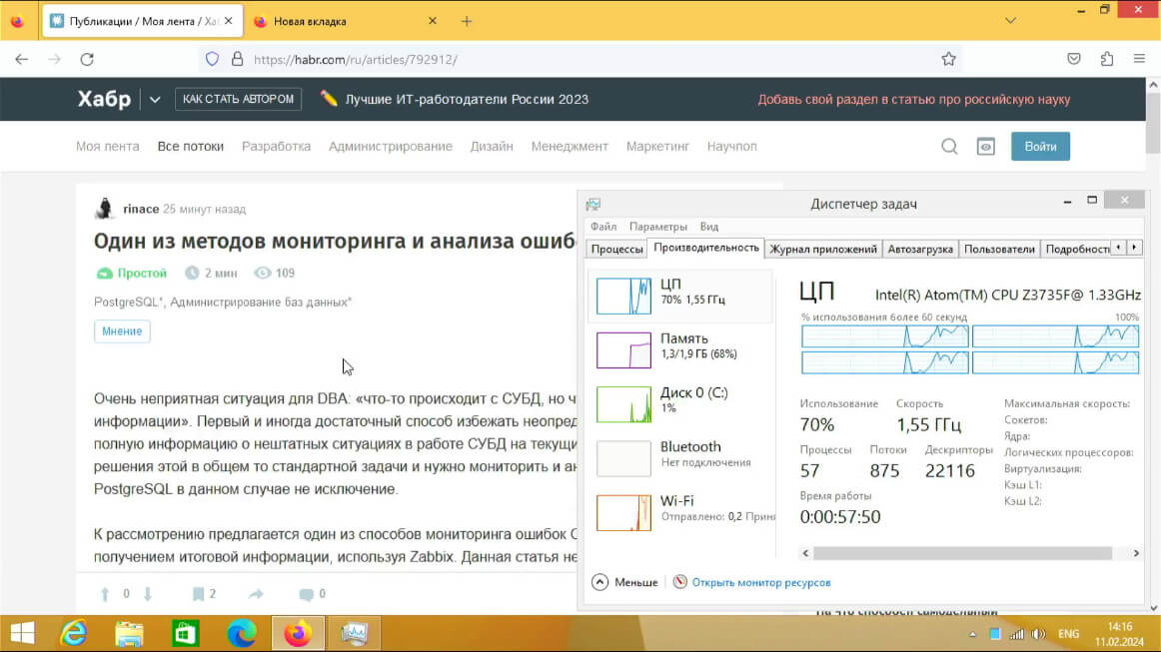Click КАК СТАТЬ АВТОРОМ button
This screenshot has width=1161, height=652.
tap(239, 99)
